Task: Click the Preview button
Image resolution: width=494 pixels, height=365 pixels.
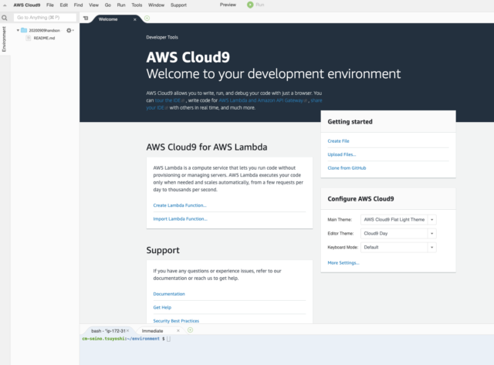Action: tap(228, 5)
